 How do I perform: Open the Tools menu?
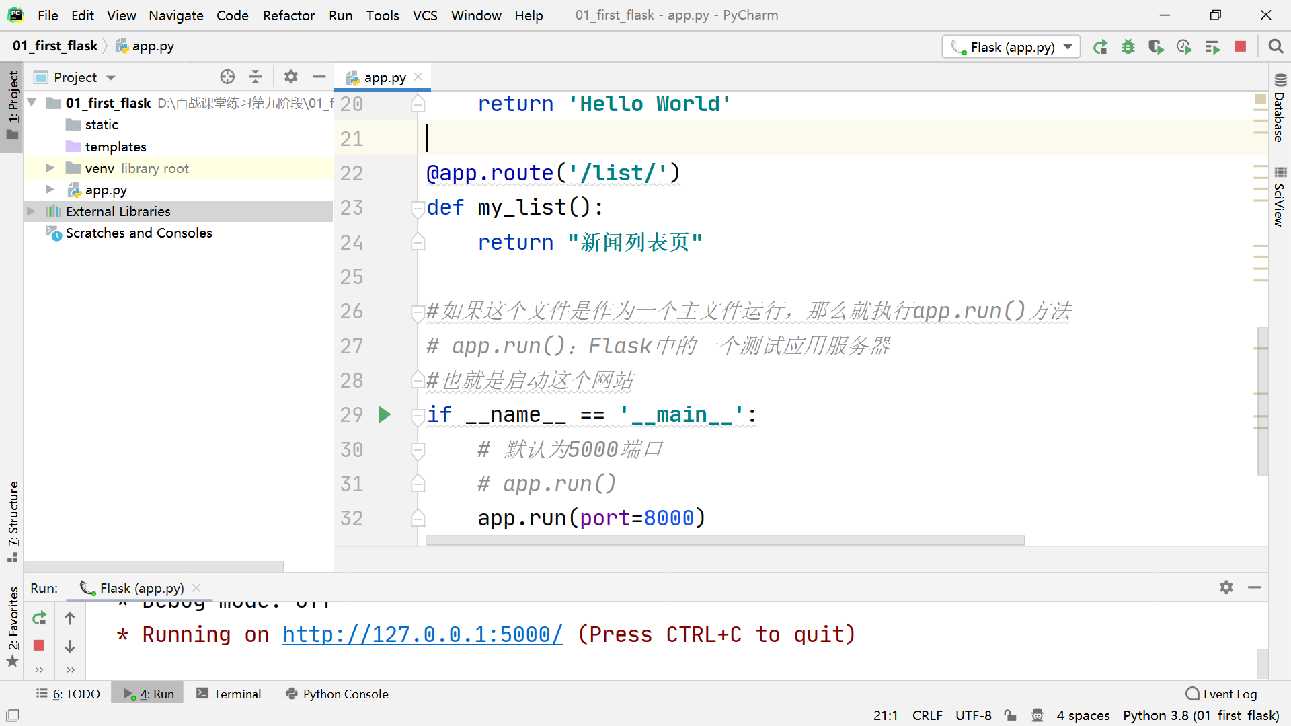point(383,15)
